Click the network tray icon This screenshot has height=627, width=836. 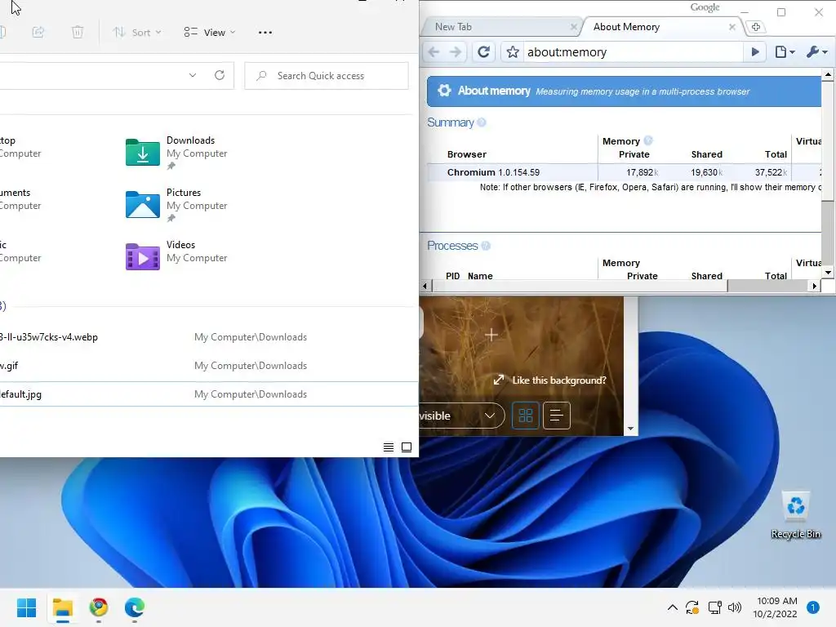[x=714, y=607]
